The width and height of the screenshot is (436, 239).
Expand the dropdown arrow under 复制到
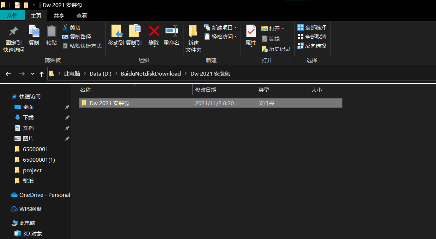coord(134,47)
